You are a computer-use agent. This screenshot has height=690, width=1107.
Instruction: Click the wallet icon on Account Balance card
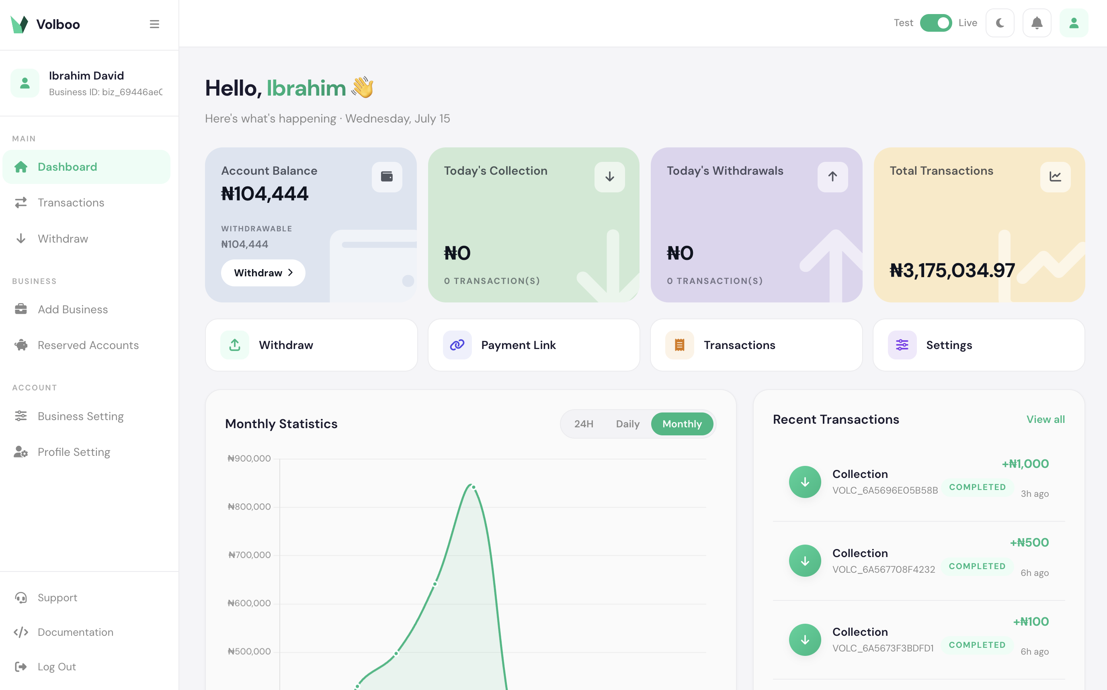coord(387,177)
